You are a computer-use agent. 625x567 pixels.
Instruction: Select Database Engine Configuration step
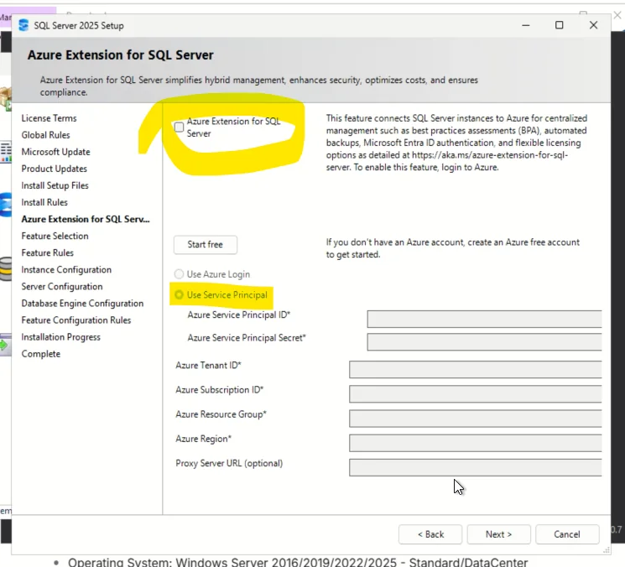click(82, 304)
